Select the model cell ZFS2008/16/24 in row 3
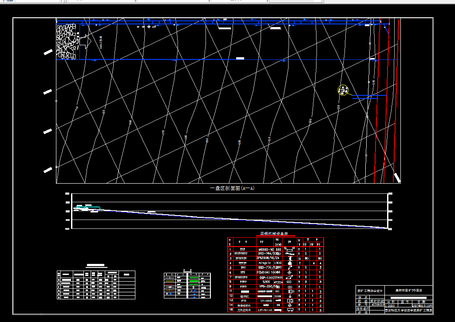 tap(268, 258)
